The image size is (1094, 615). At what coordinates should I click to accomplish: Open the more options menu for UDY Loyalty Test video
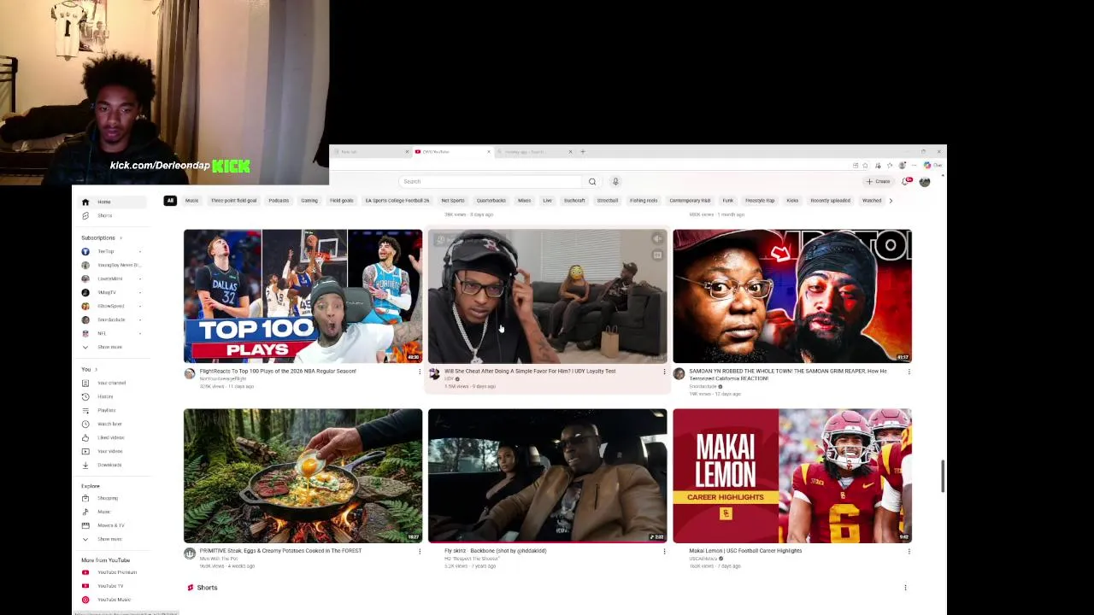click(664, 372)
